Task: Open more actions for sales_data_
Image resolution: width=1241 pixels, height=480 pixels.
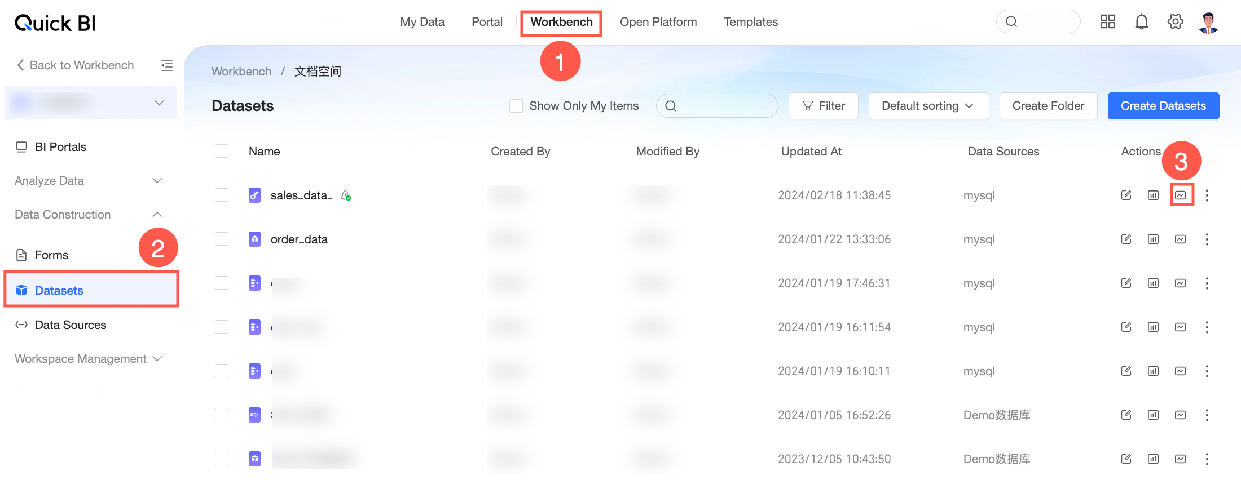Action: coord(1207,195)
